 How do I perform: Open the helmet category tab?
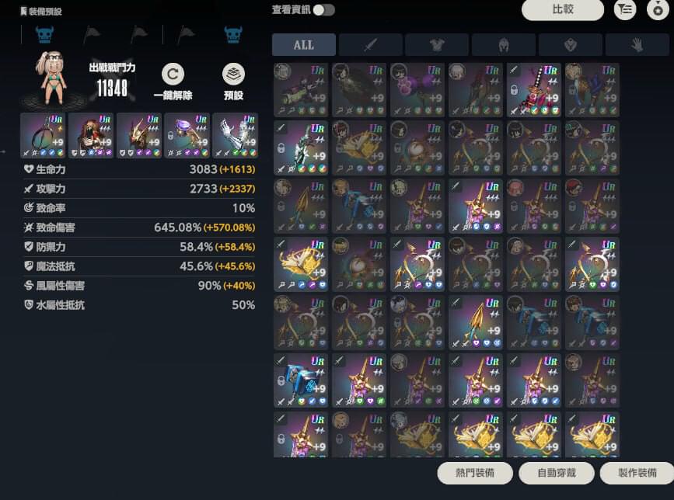[x=503, y=44]
